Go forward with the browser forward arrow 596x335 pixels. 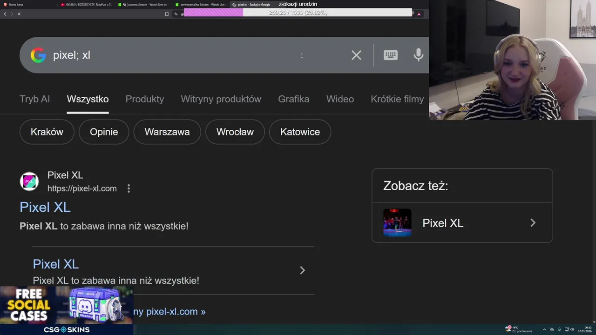(12, 14)
